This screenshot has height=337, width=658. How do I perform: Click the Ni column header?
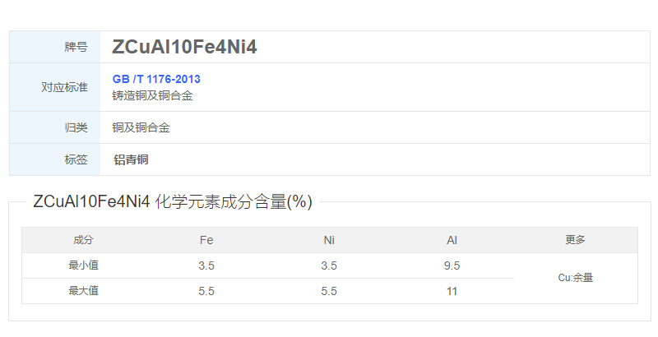(329, 240)
